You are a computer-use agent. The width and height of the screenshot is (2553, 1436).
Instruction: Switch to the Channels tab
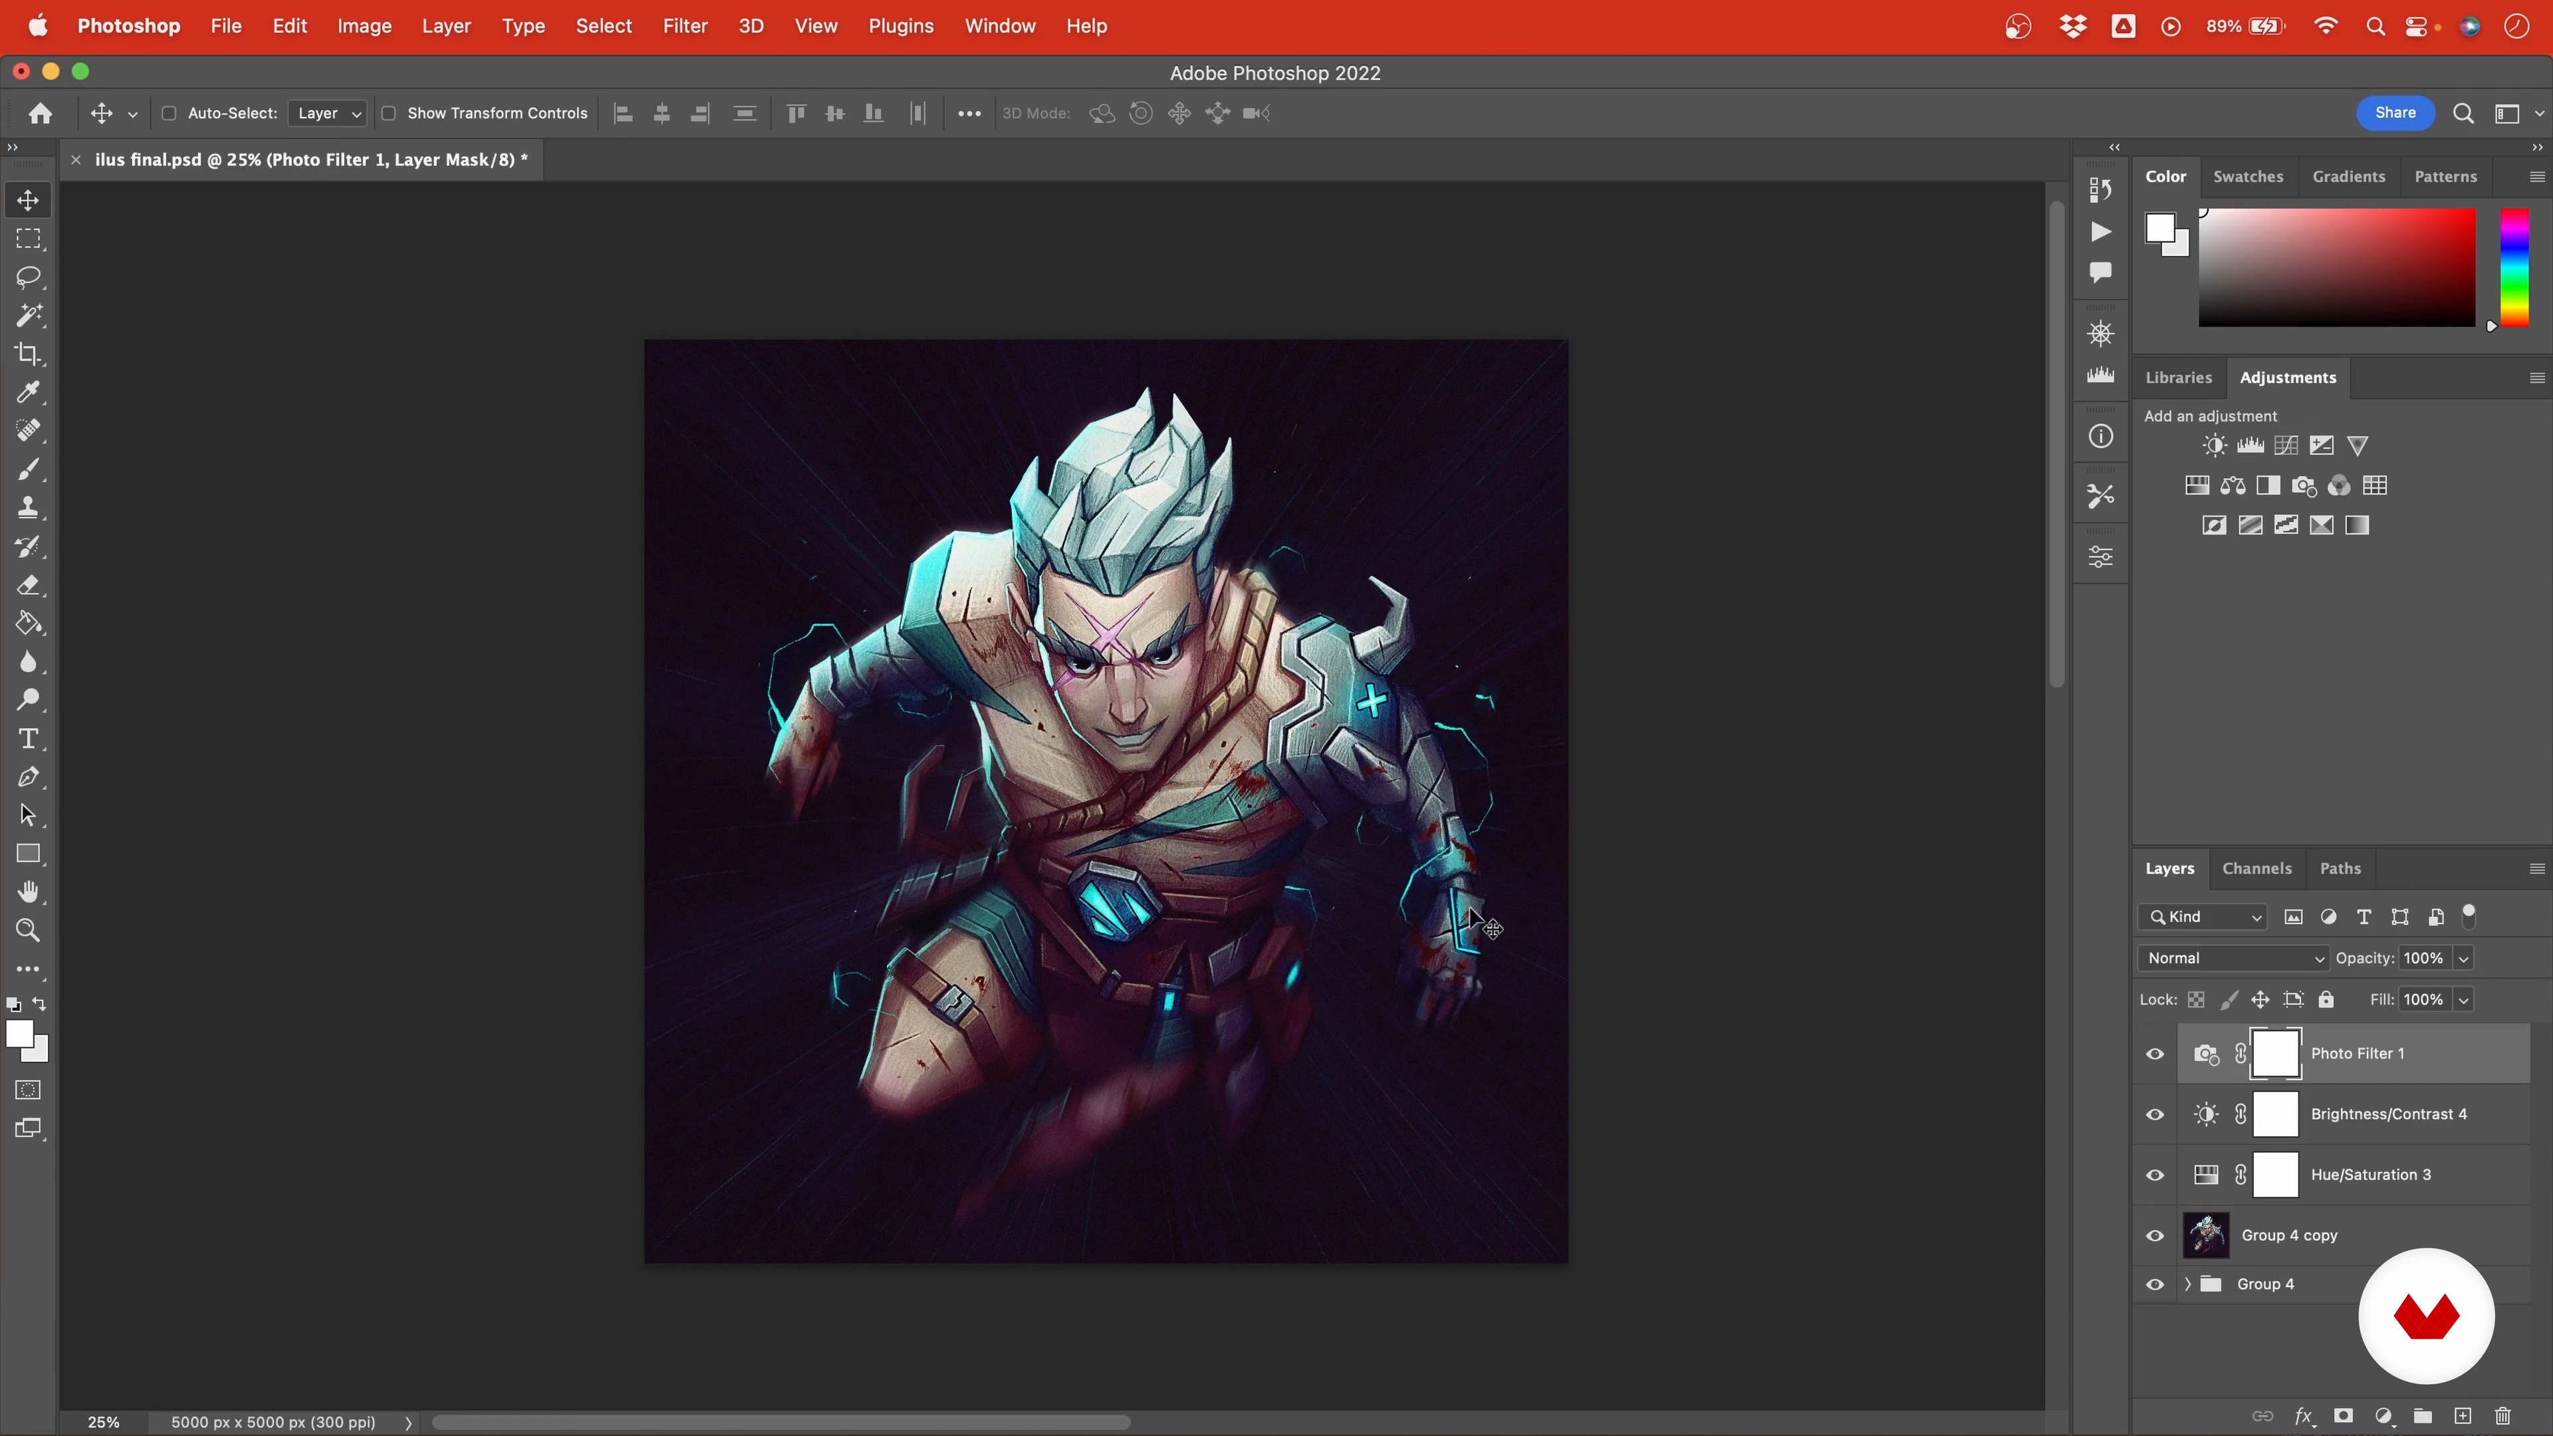pyautogui.click(x=2256, y=868)
